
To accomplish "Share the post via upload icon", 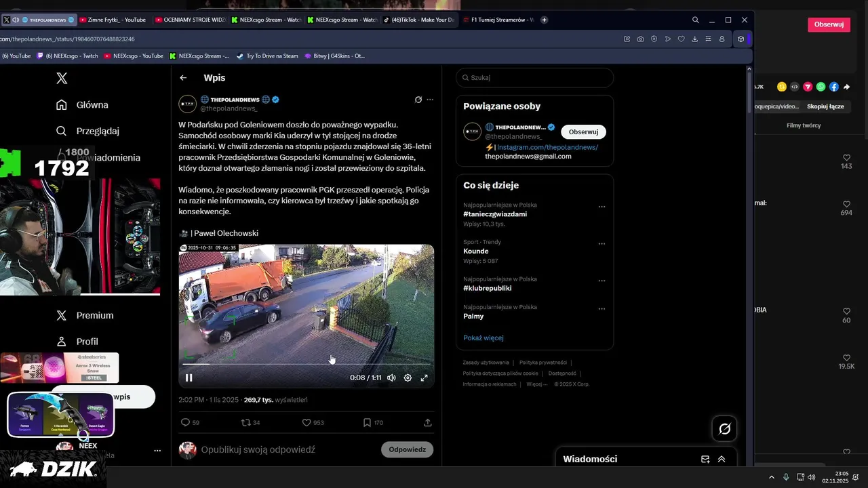I will pos(428,422).
